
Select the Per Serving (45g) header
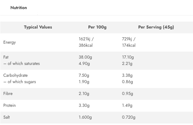click(x=156, y=27)
